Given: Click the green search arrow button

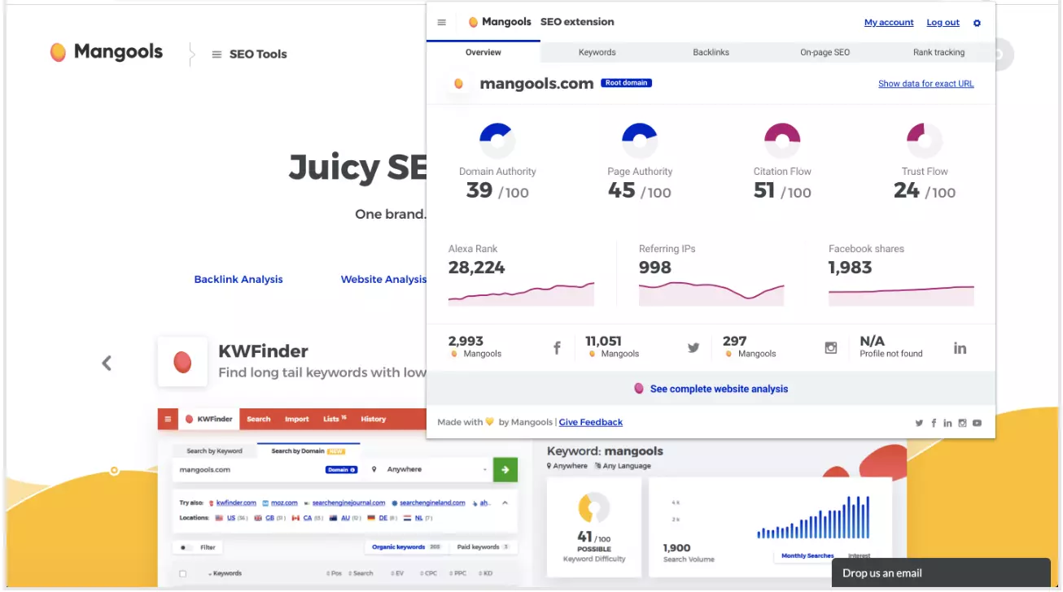Looking at the screenshot, I should [505, 469].
